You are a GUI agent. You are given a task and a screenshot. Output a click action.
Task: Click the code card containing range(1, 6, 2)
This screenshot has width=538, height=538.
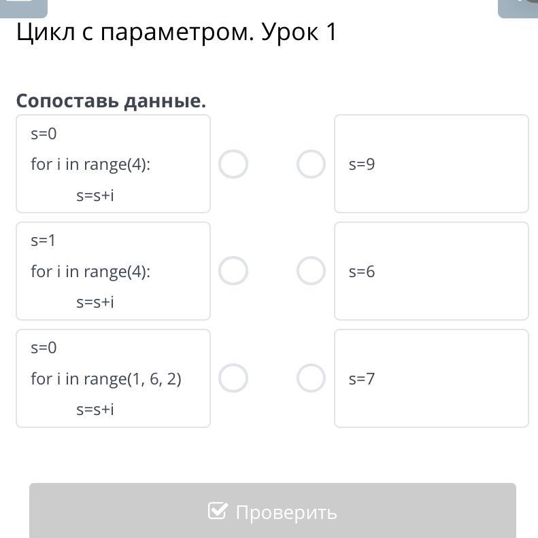pos(113,378)
